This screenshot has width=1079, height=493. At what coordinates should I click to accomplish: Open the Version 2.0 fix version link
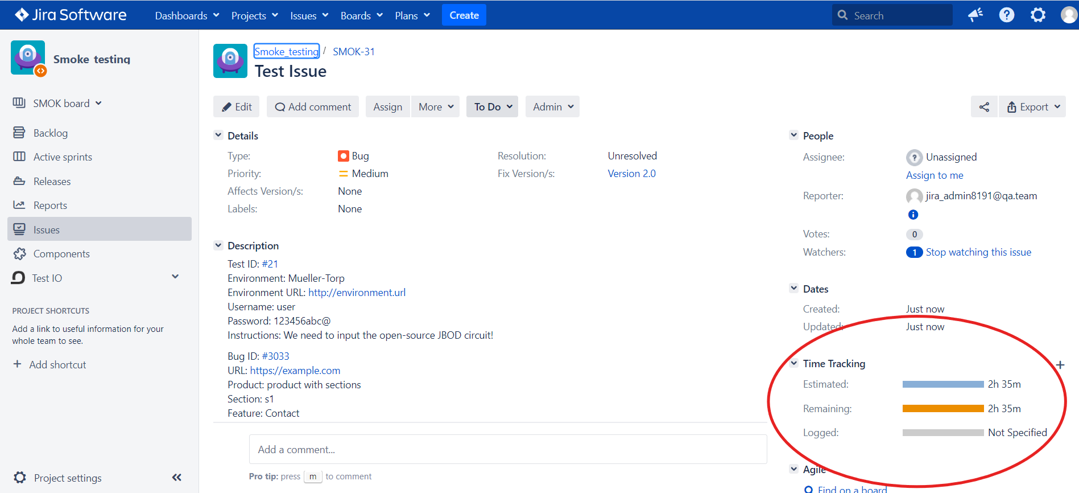(x=631, y=174)
